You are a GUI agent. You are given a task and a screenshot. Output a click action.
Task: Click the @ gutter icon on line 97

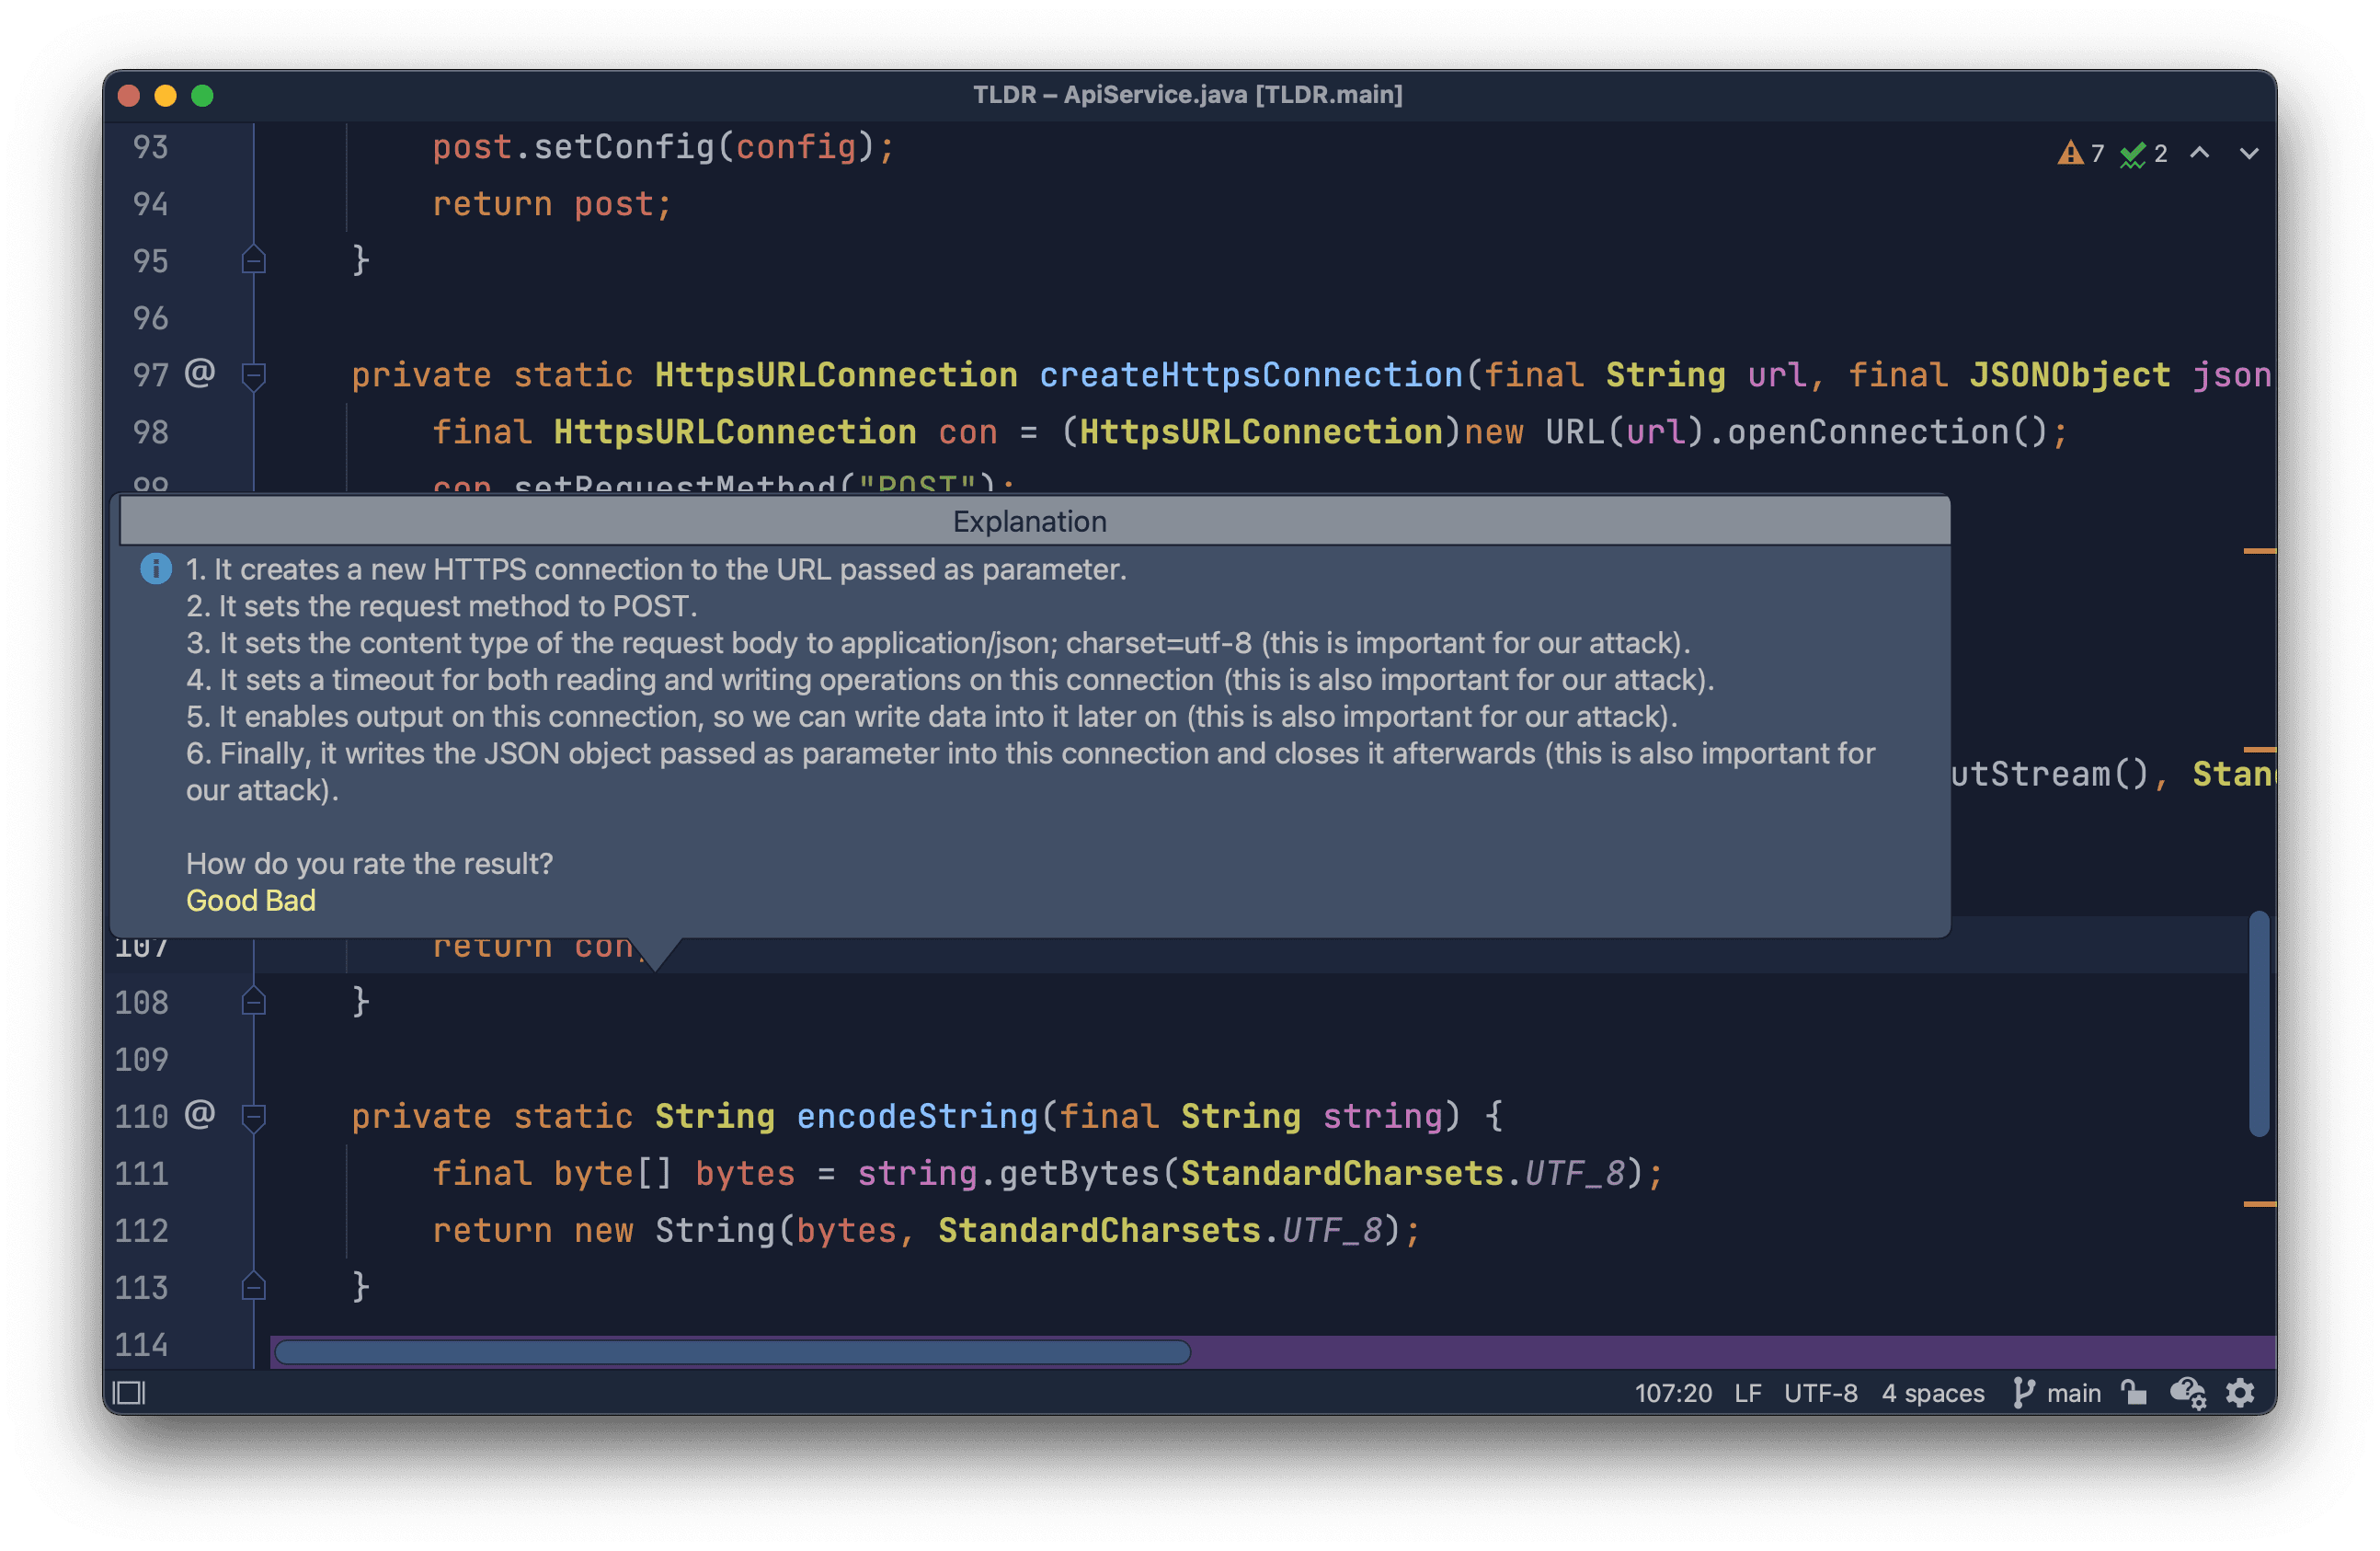tap(200, 373)
